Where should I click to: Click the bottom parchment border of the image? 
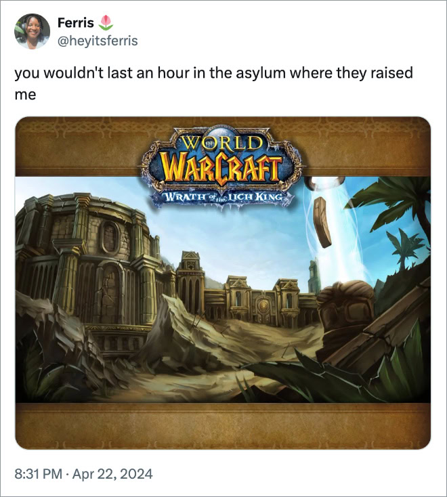point(223,427)
